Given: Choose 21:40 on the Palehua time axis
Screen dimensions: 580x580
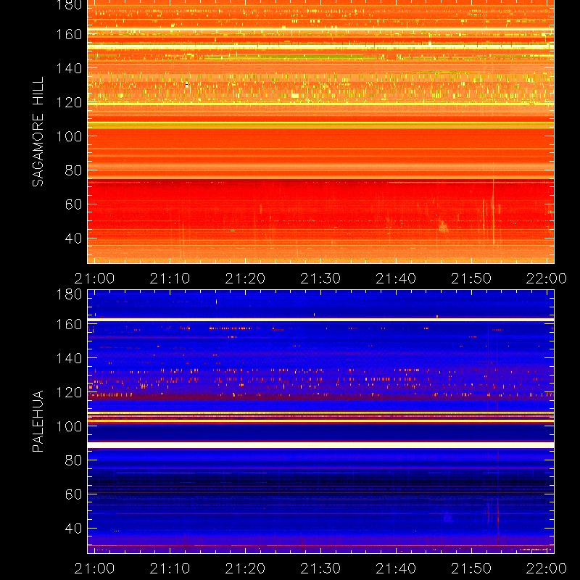Looking at the screenshot, I should click(x=396, y=568).
